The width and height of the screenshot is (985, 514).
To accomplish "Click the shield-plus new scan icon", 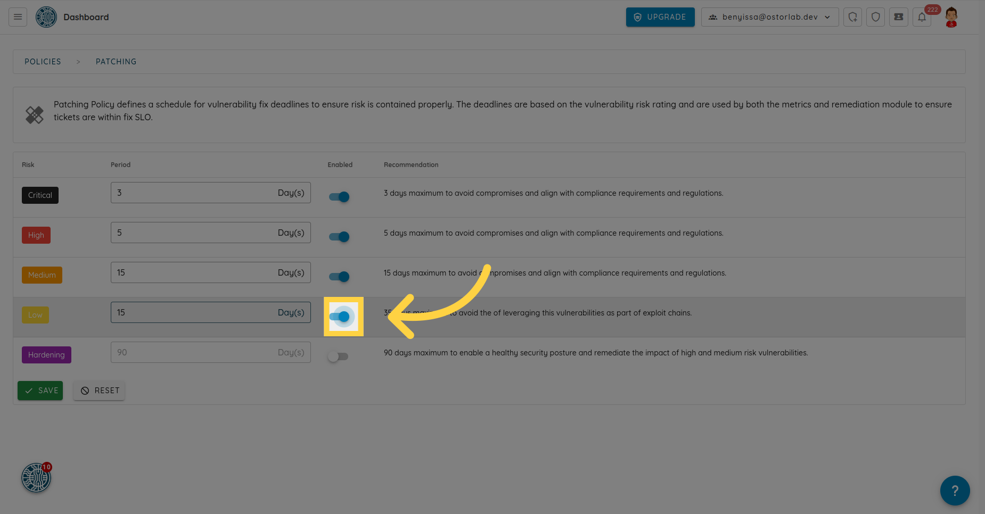I will tap(852, 17).
